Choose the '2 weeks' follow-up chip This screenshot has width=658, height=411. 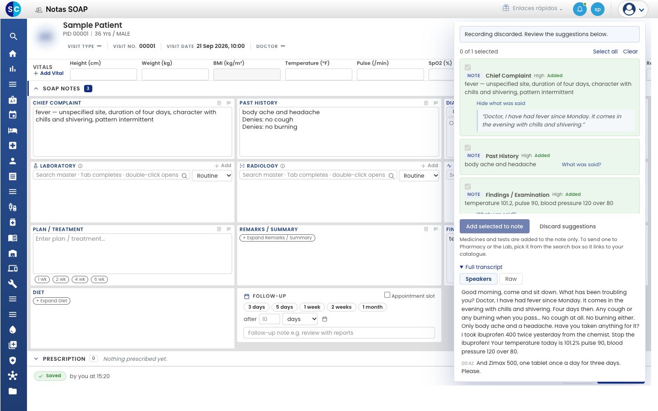tap(341, 307)
